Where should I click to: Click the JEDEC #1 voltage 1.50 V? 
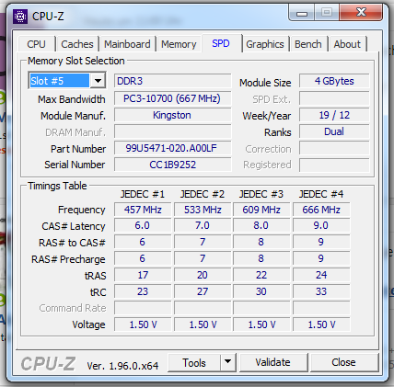click(x=143, y=324)
